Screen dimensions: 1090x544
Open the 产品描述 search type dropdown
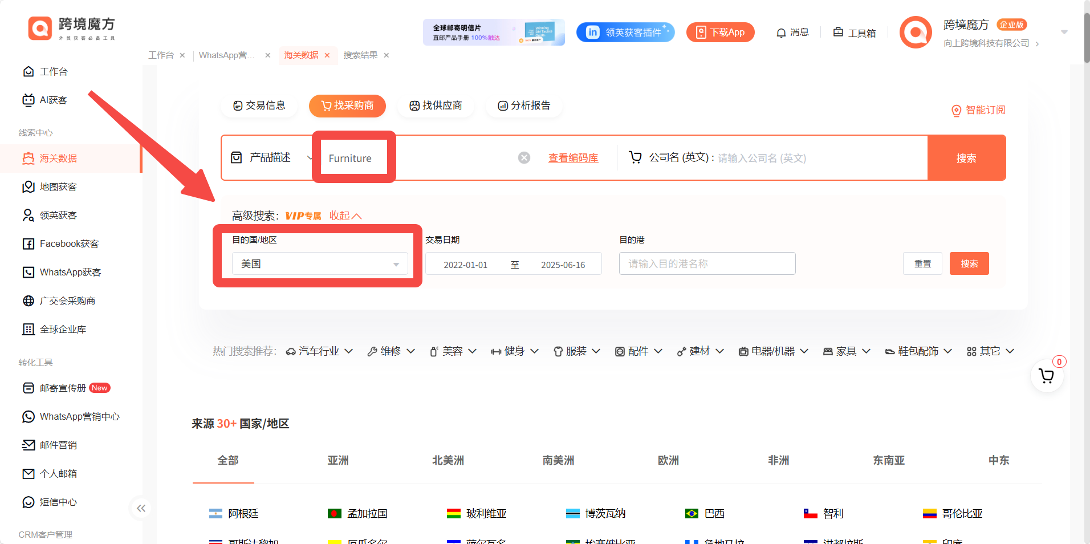click(x=271, y=158)
